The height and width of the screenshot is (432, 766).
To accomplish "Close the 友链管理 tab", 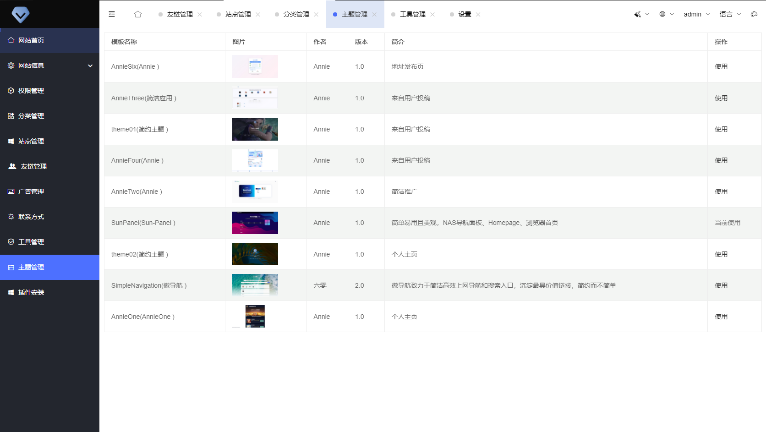I will coord(200,15).
